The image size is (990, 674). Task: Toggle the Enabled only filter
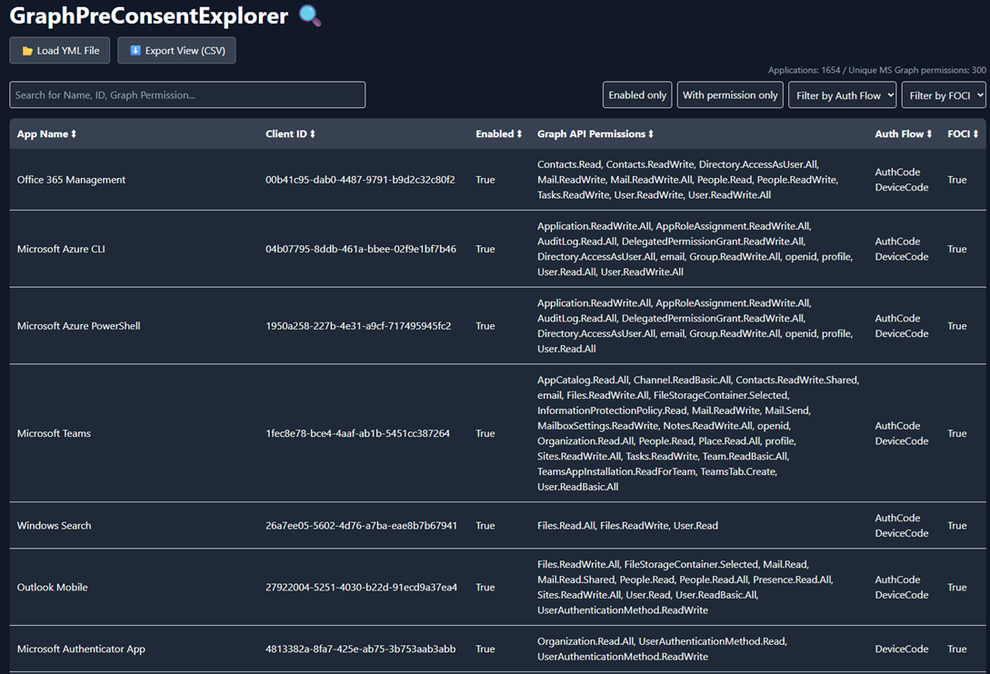point(637,94)
